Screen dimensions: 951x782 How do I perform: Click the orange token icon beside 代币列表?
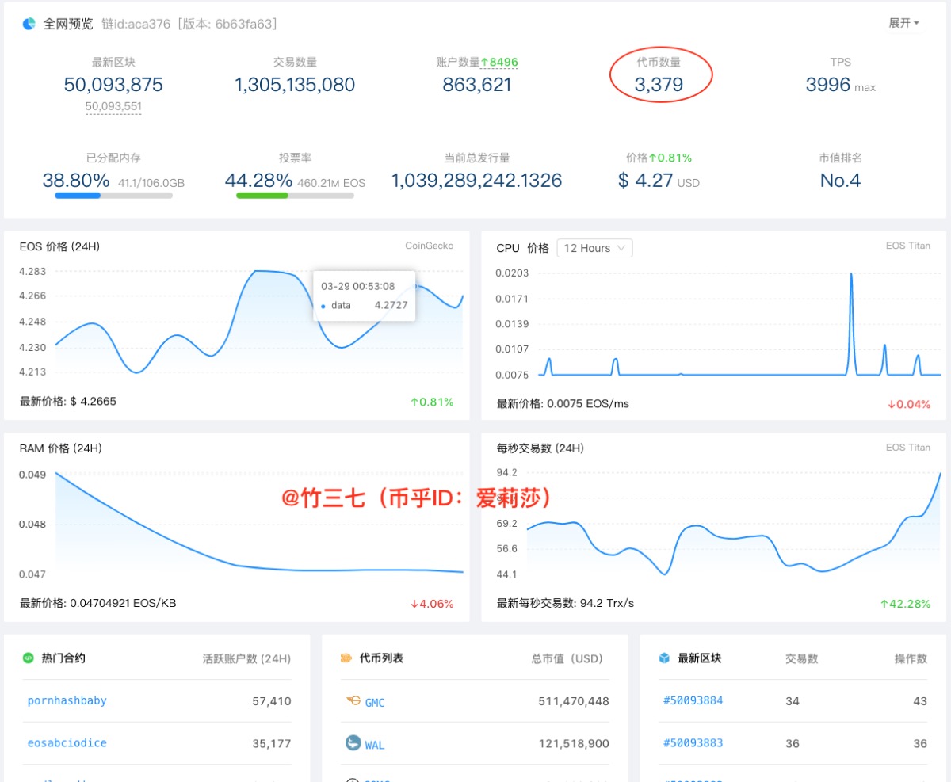click(x=346, y=658)
